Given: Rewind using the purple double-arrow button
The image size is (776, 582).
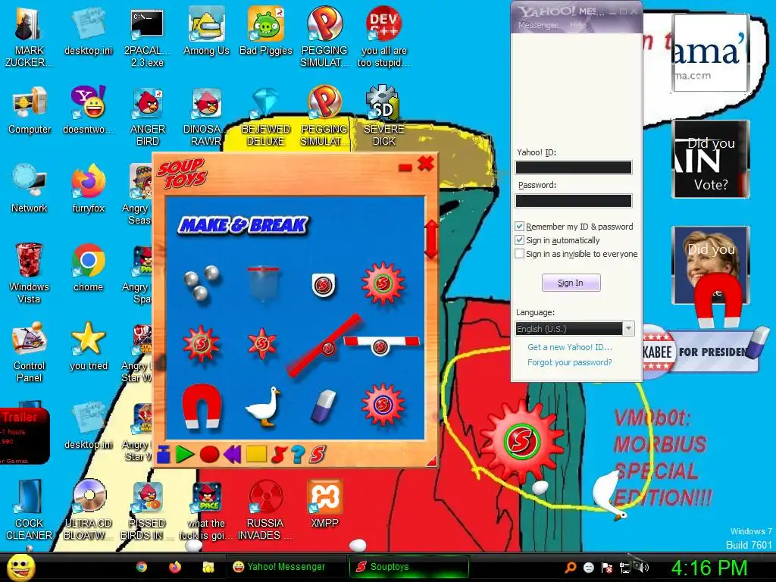Looking at the screenshot, I should 232,454.
